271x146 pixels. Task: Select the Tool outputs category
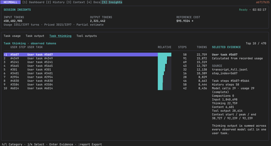pyautogui.click(x=87, y=36)
